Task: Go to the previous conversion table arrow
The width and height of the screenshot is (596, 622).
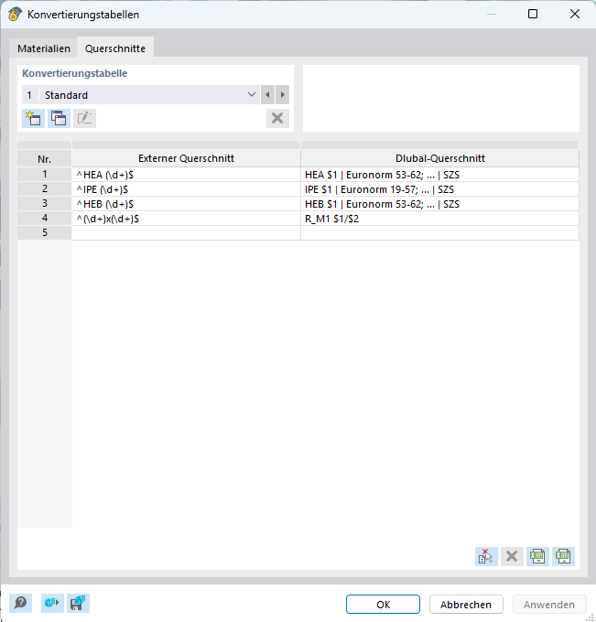Action: [267, 95]
